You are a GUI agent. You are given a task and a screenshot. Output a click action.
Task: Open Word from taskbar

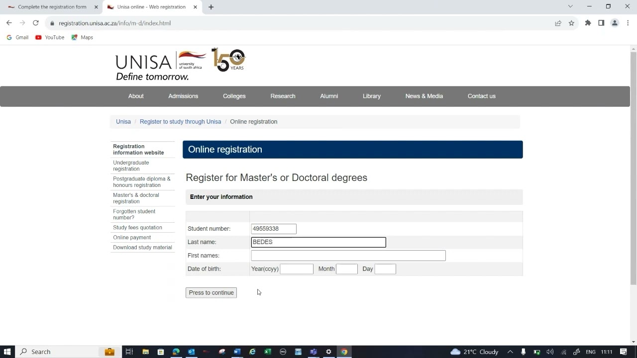pos(237,352)
